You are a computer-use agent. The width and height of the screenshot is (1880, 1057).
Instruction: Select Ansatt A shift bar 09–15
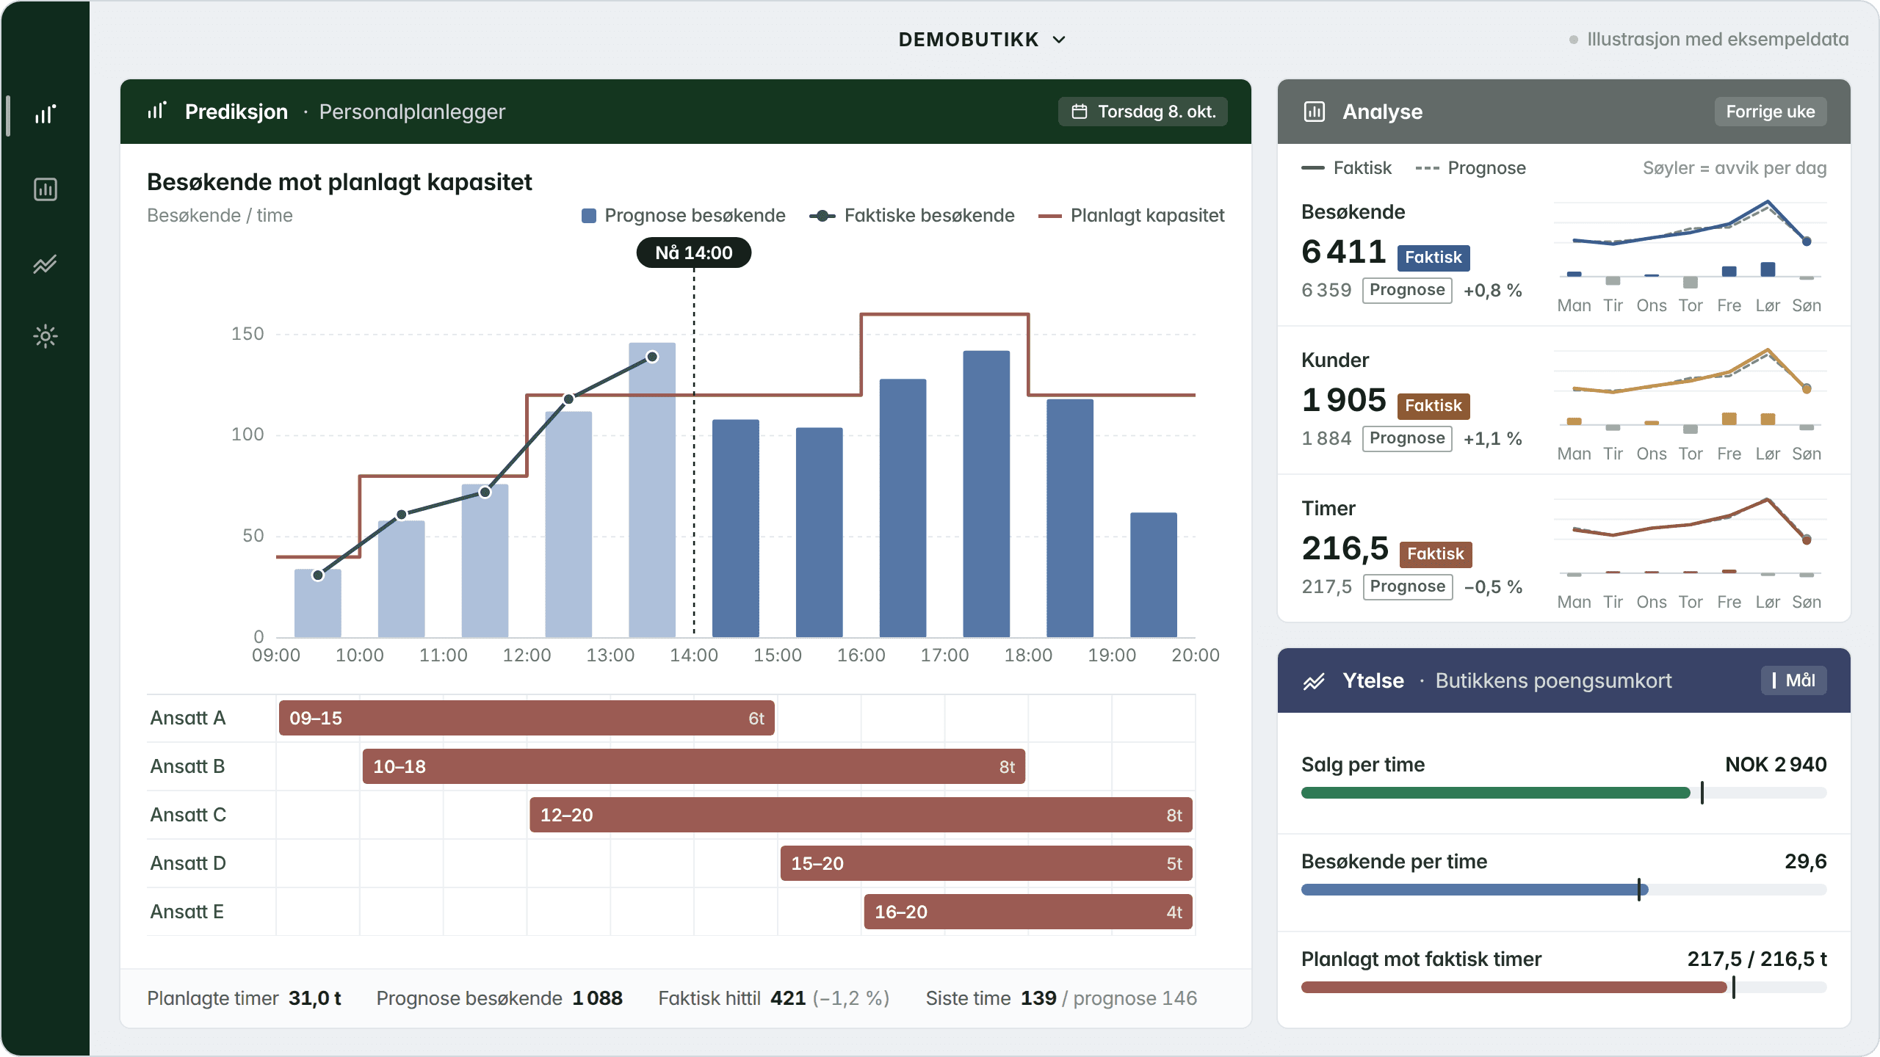click(527, 718)
